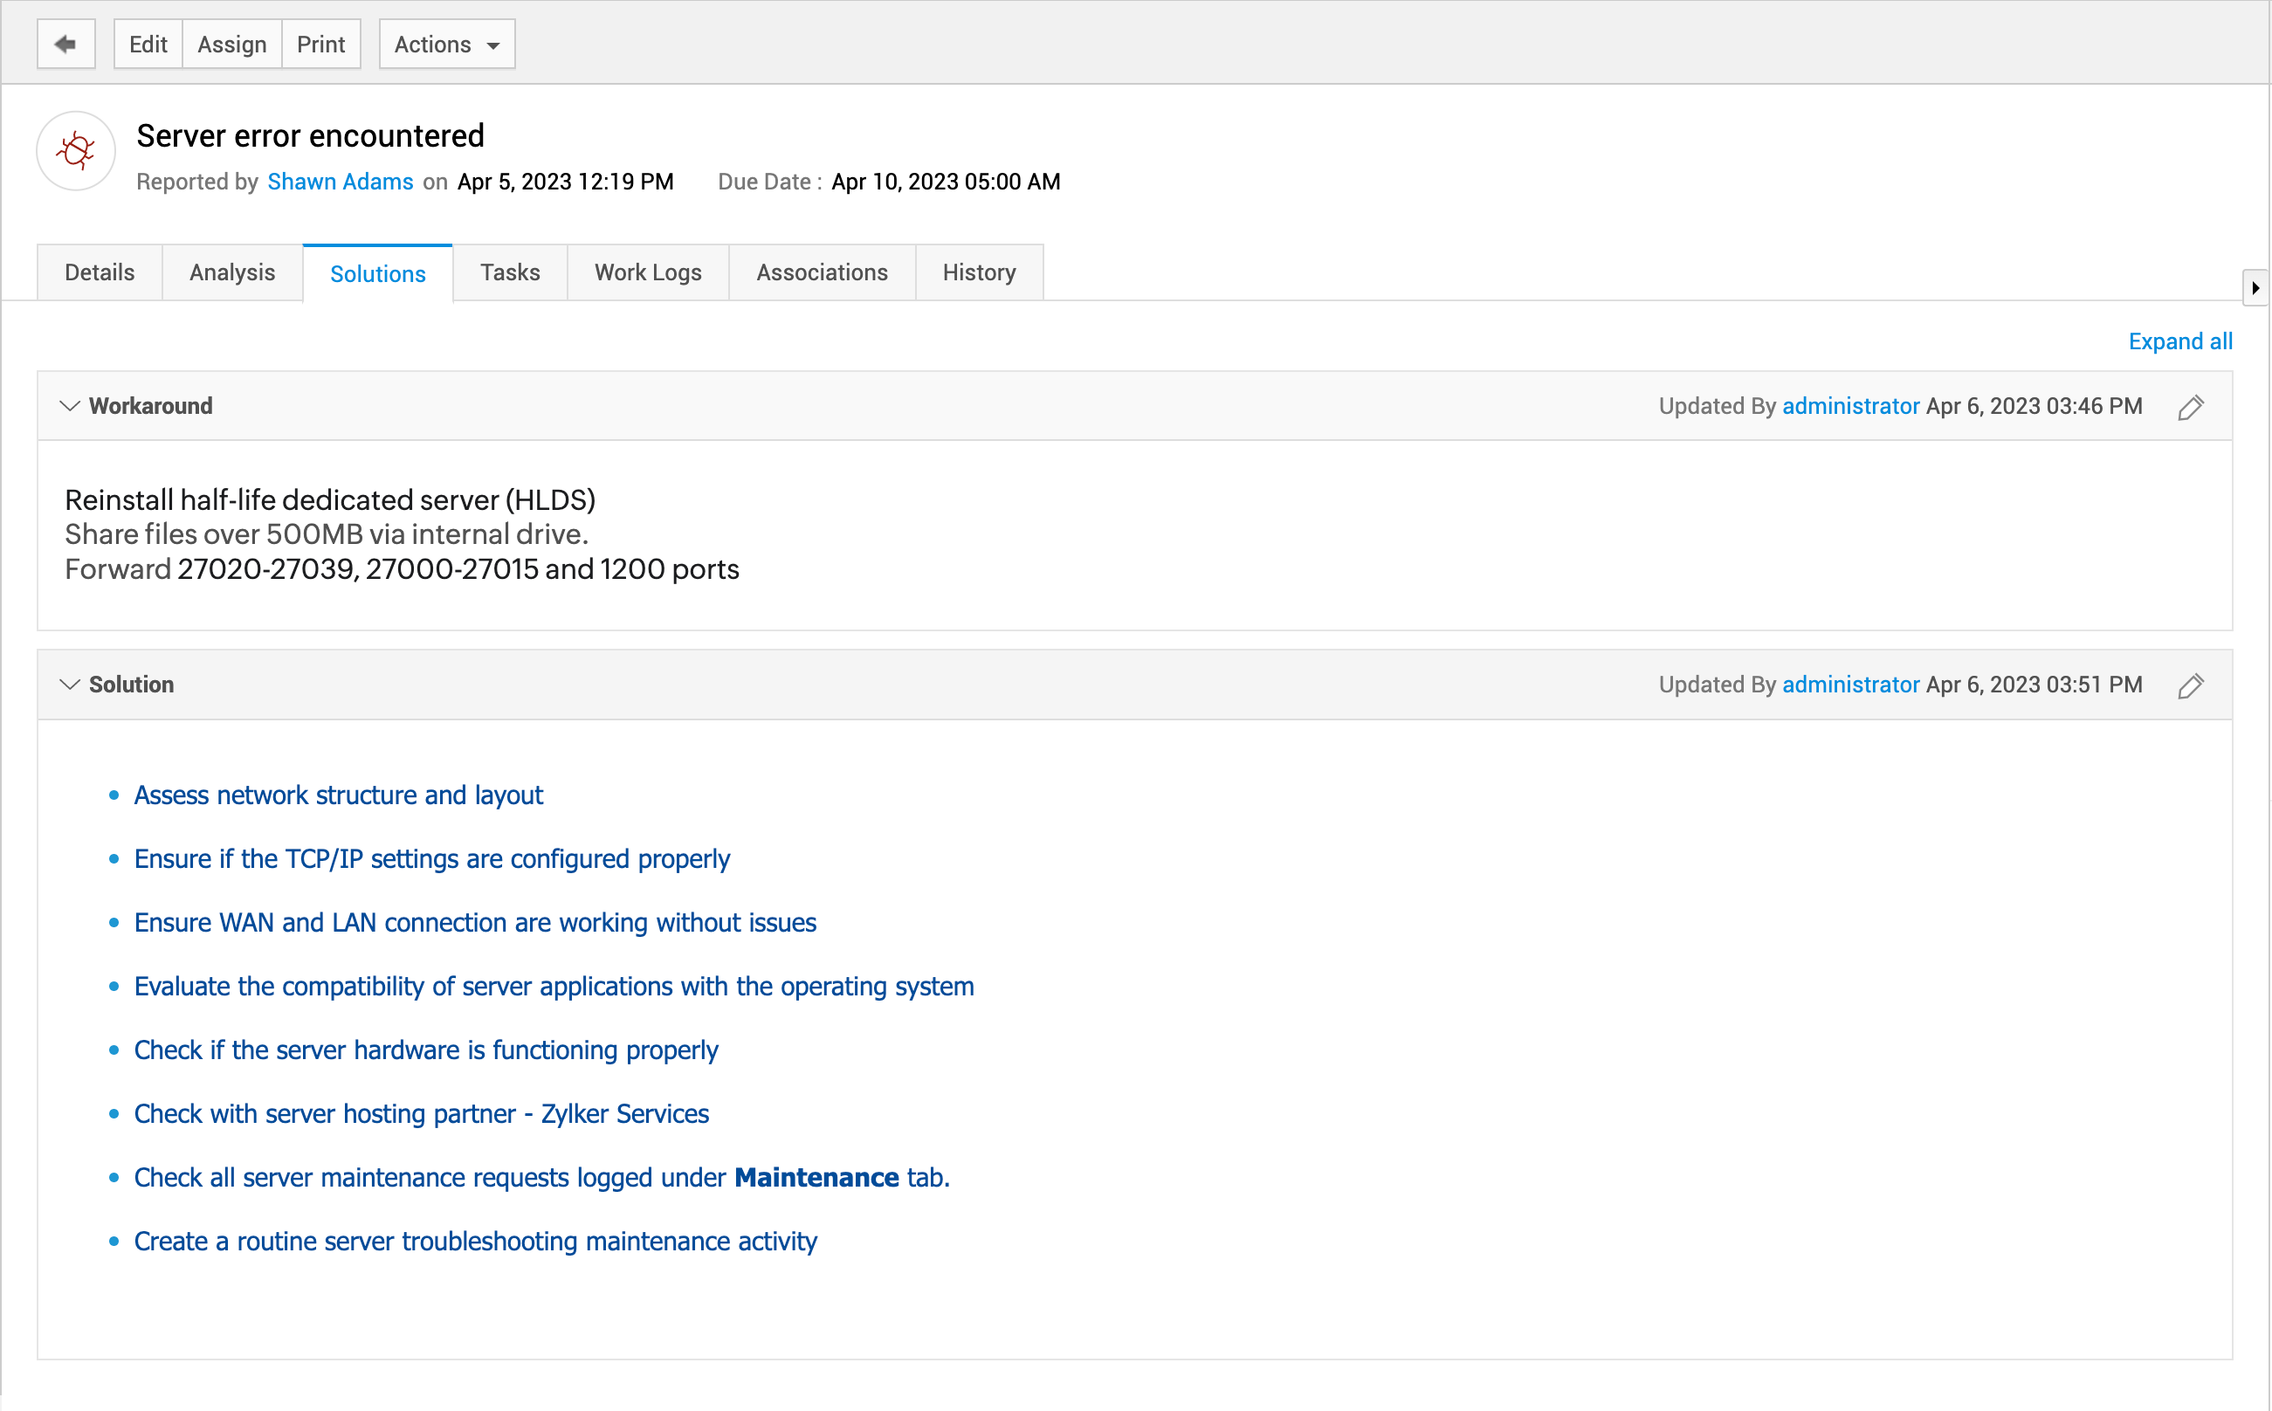Collapse the Solution section
The width and height of the screenshot is (2272, 1411).
click(x=69, y=684)
